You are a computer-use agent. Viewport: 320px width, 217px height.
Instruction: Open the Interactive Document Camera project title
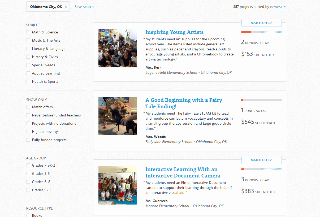coord(183,172)
